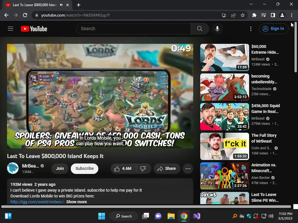Open tab search chevron
This screenshot has height=223, width=298.
coord(251,4)
